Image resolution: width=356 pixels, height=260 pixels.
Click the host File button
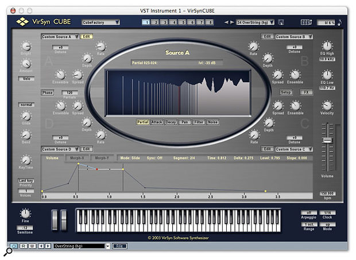click(x=119, y=246)
